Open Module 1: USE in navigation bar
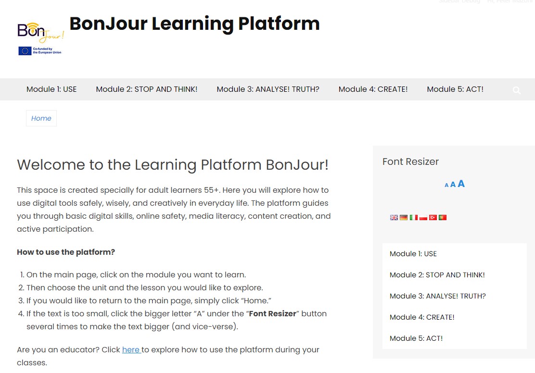The width and height of the screenshot is (535, 373). 51,89
